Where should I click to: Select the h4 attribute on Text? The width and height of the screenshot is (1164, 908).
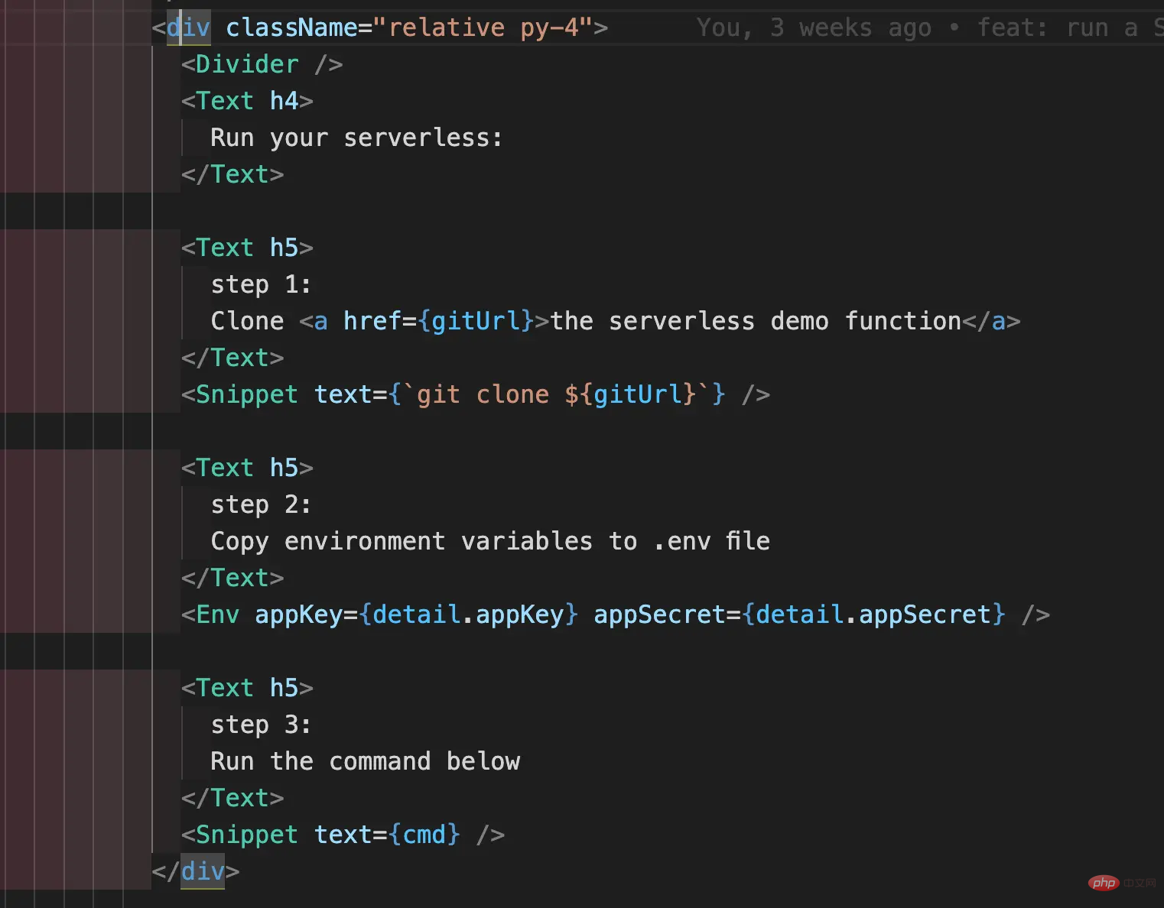(284, 102)
